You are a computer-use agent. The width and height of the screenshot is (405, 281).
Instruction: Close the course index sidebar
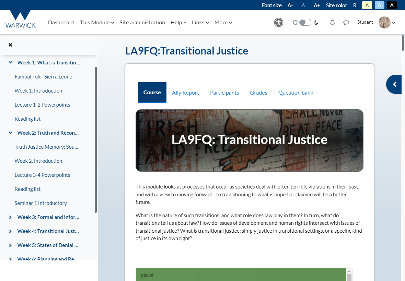[x=10, y=45]
